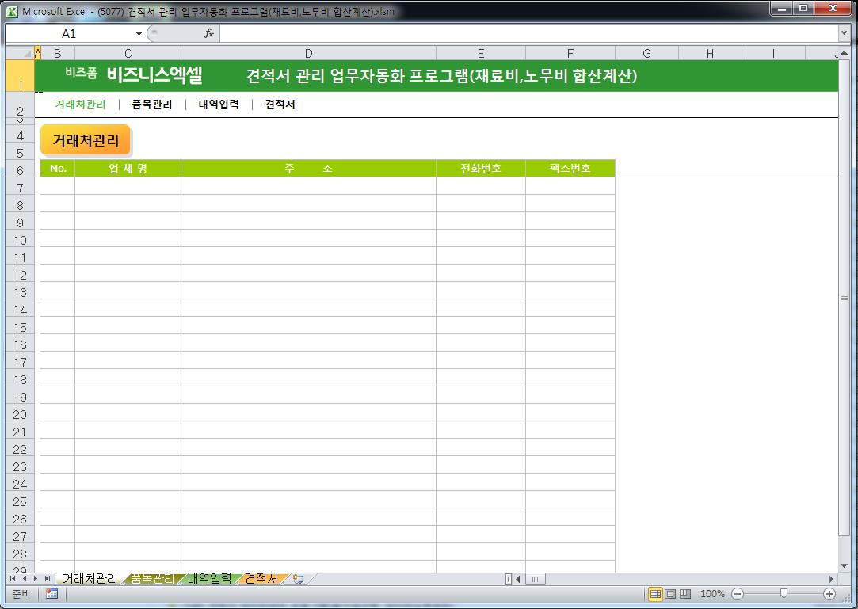The width and height of the screenshot is (858, 609).
Task: Go to previous sheet tab arrow
Action: 24,578
